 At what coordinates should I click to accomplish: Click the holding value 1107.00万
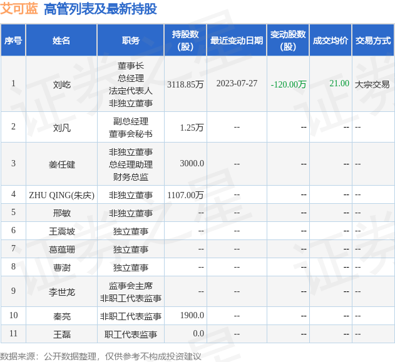click(x=185, y=195)
